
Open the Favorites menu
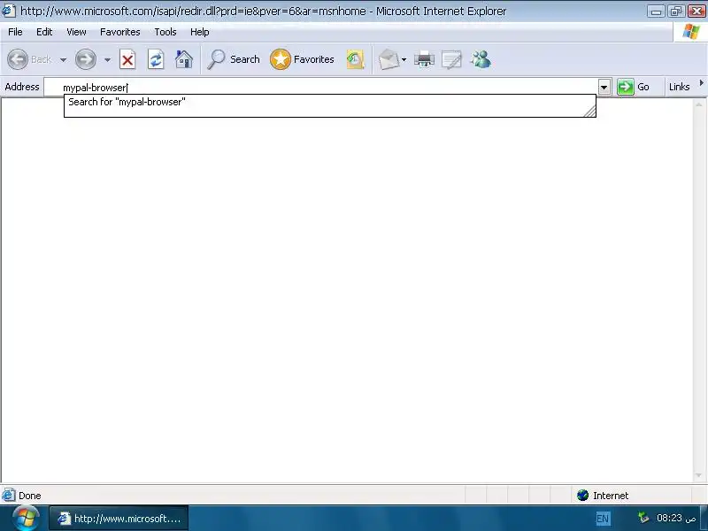click(x=120, y=32)
